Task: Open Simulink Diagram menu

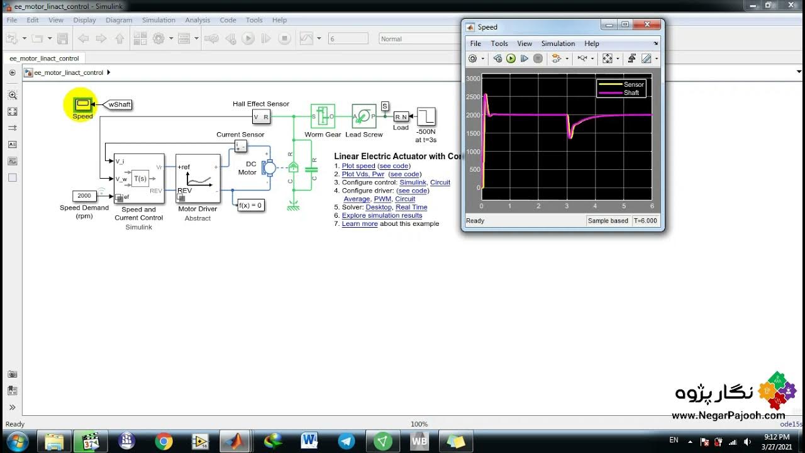Action: [119, 20]
